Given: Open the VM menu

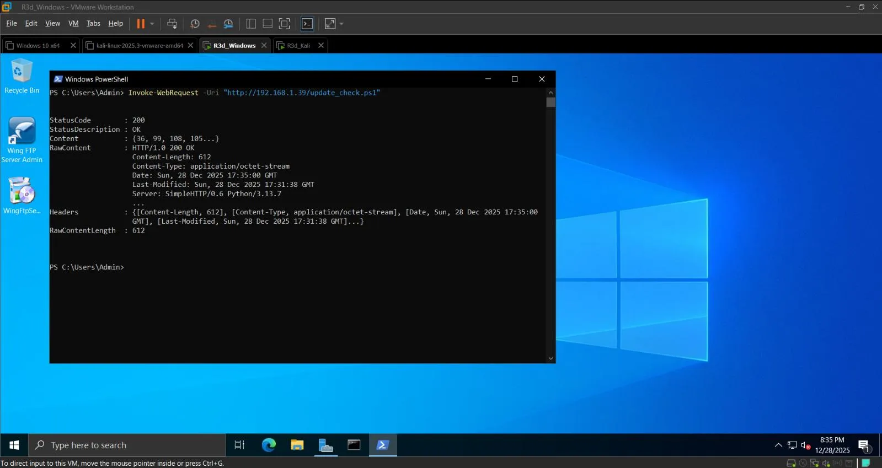Looking at the screenshot, I should (73, 24).
